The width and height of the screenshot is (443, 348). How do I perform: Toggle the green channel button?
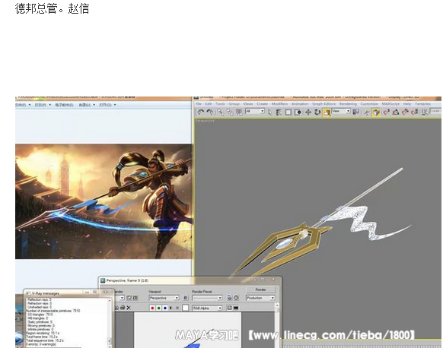coord(159,308)
